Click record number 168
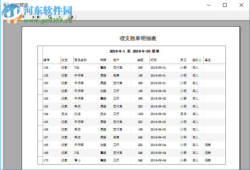This screenshot has width=250, height=170. coord(46,145)
